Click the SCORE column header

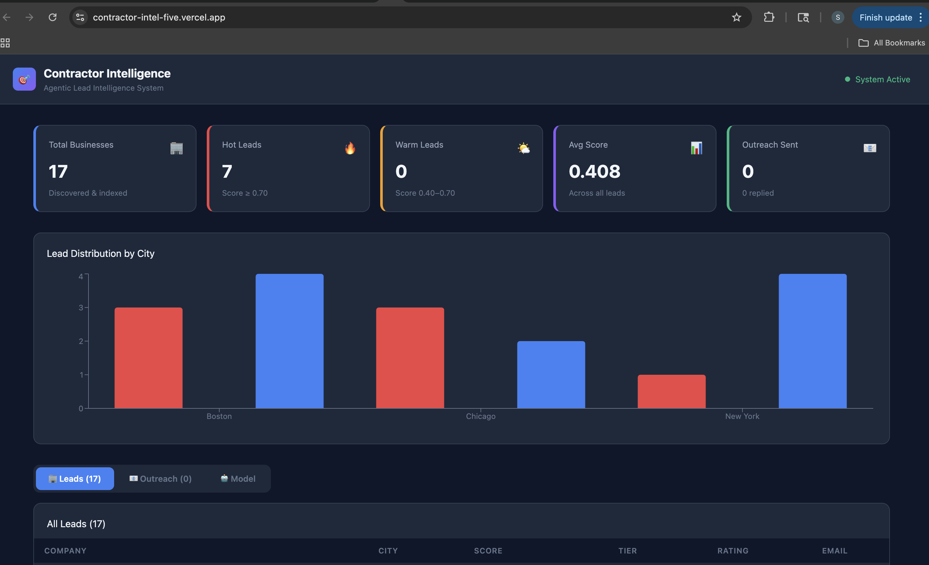pyautogui.click(x=488, y=551)
